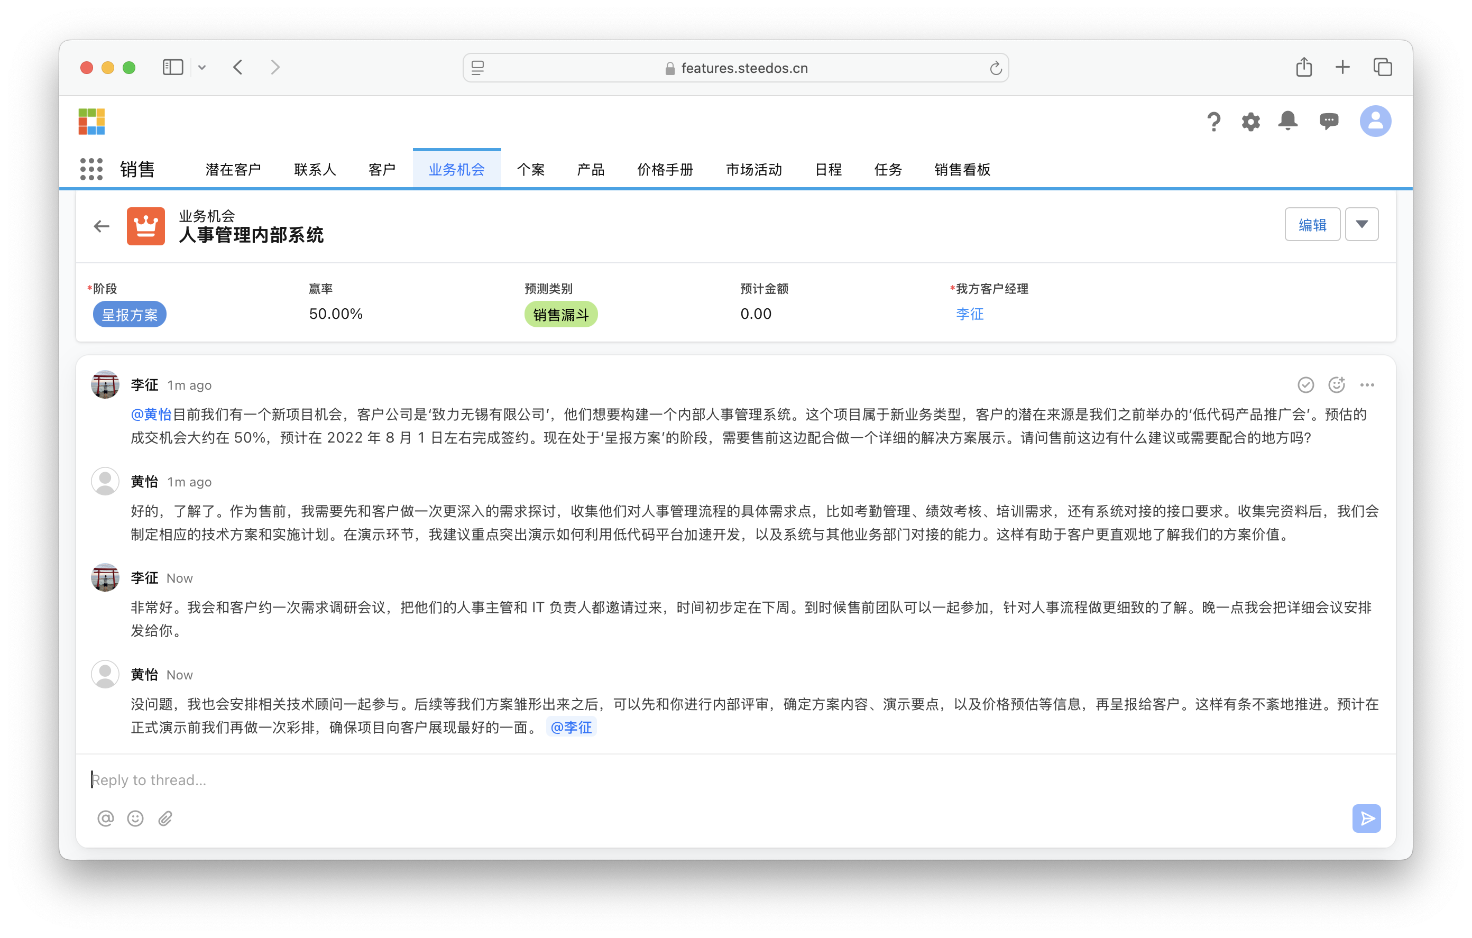Expand the Safari sidebar dropdown chevron
This screenshot has height=938, width=1472.
203,67
